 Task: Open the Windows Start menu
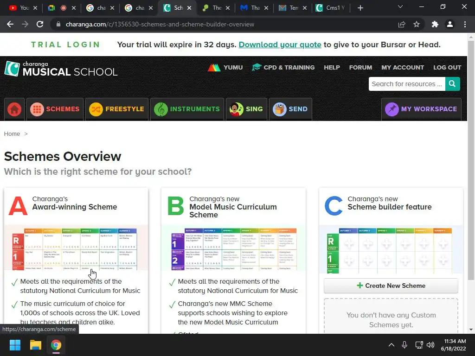[15, 345]
